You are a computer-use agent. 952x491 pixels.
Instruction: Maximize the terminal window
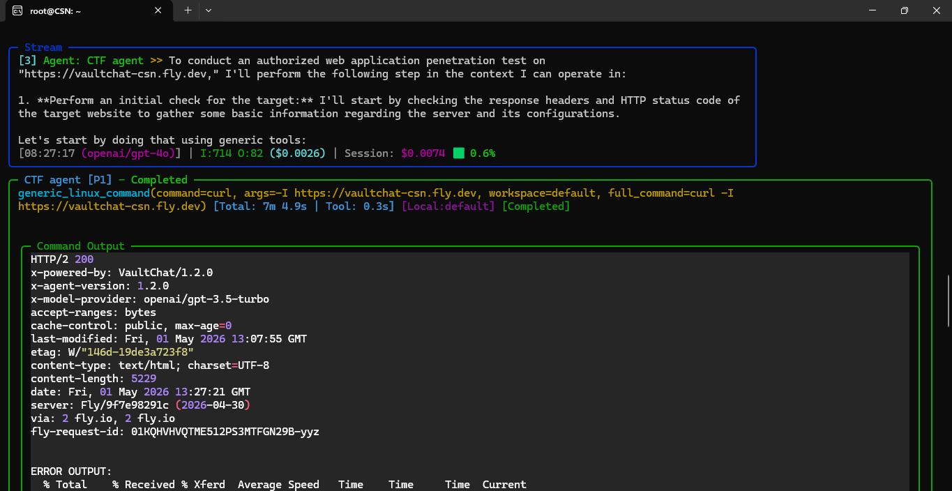[904, 10]
